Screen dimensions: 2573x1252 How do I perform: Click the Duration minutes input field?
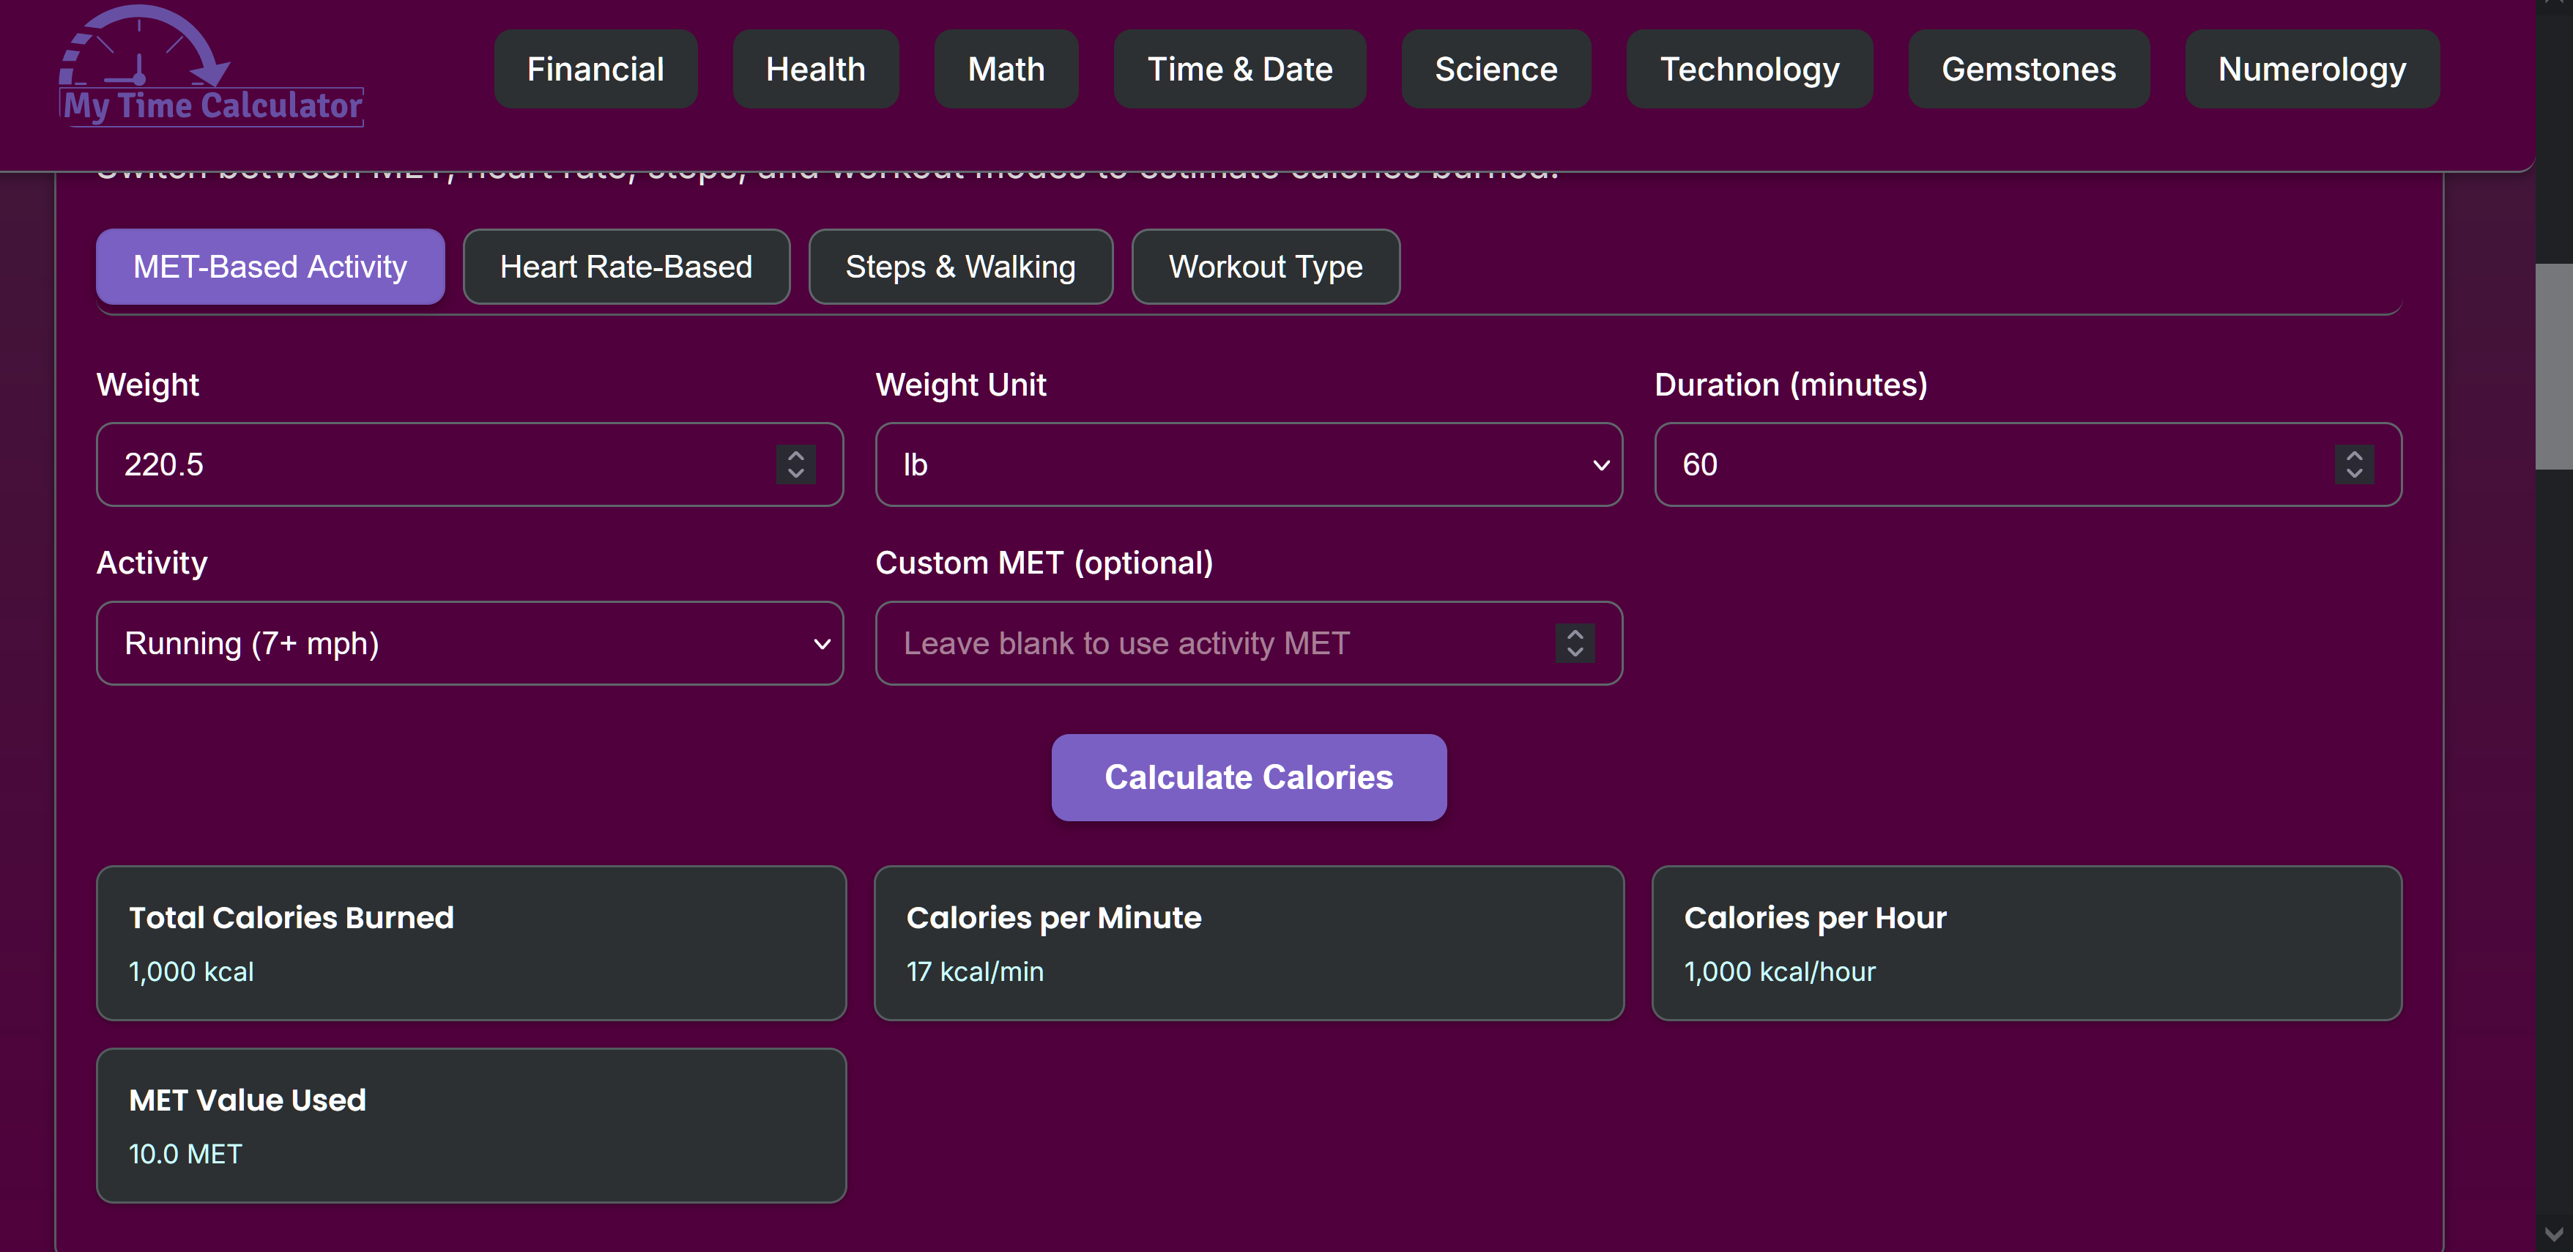2027,464
